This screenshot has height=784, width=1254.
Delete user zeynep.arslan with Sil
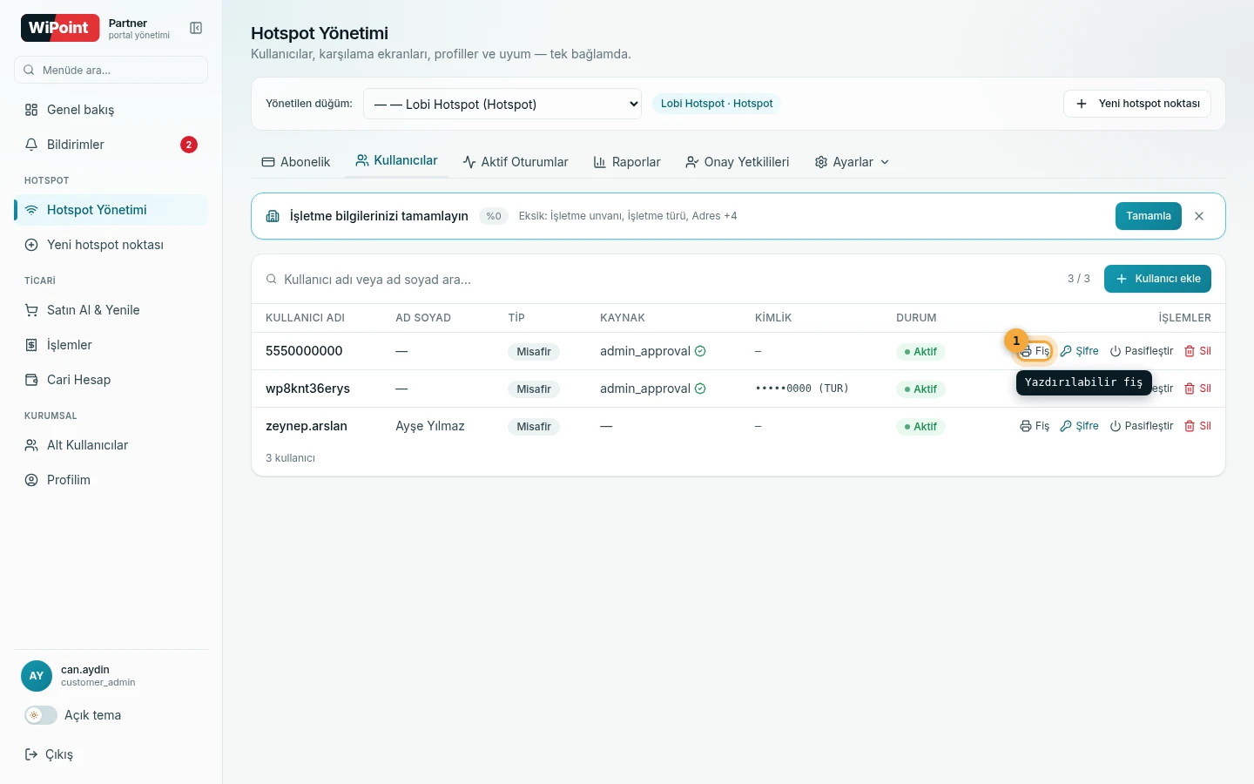click(x=1197, y=426)
